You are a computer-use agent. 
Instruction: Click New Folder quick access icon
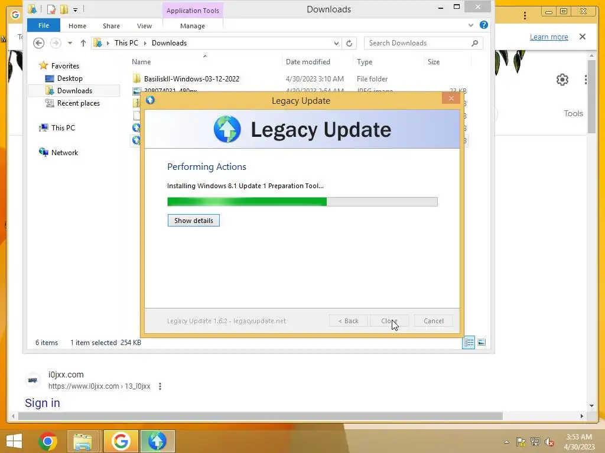(64, 9)
